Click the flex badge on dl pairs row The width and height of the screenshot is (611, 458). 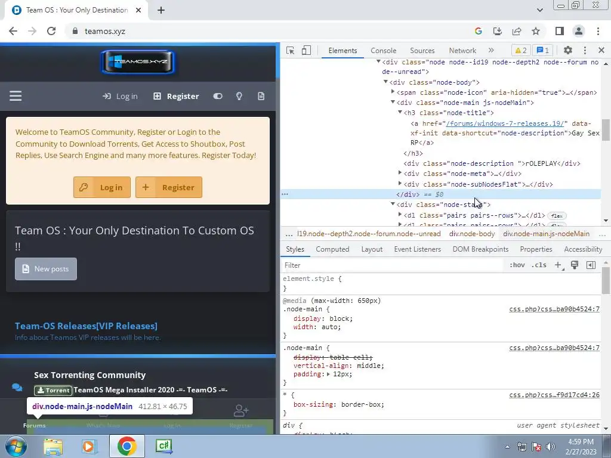click(557, 216)
